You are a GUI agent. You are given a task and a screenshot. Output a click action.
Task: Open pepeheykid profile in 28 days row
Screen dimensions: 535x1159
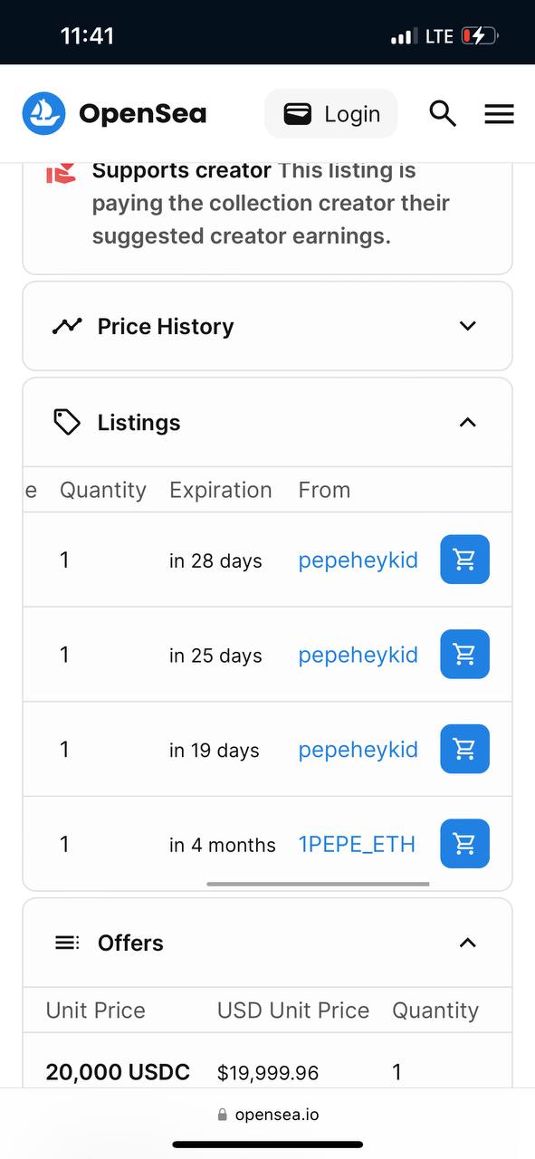point(358,560)
